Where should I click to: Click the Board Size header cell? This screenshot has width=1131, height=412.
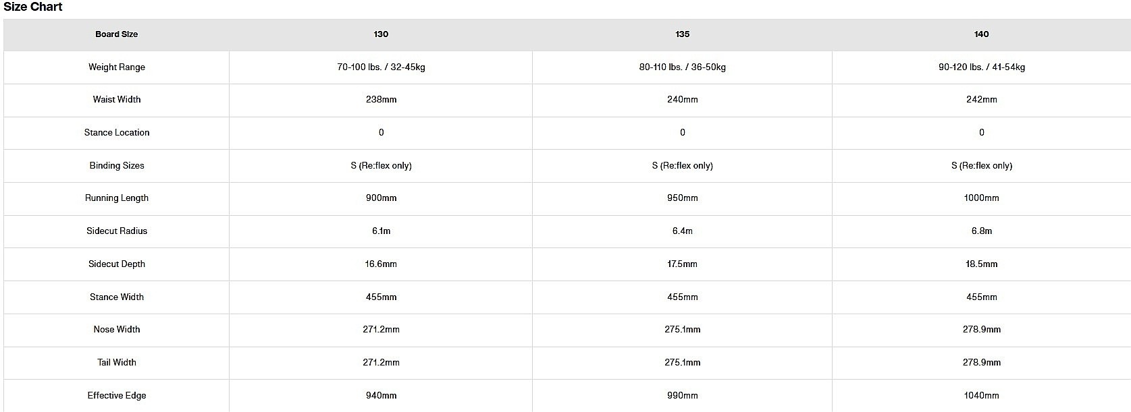(116, 34)
